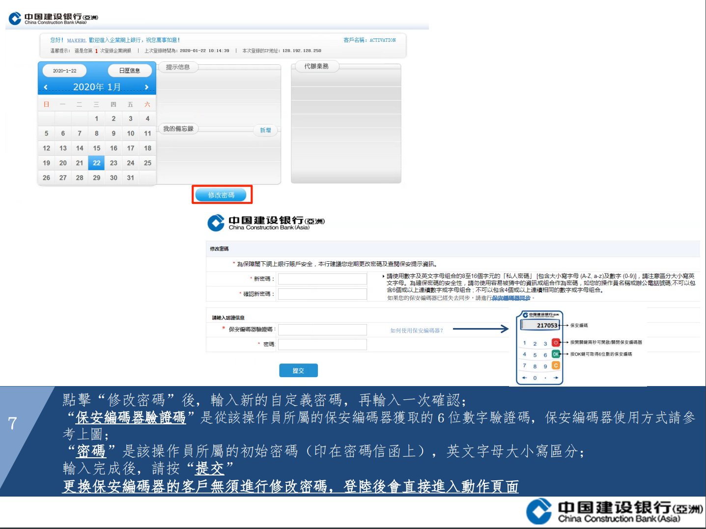Click MAKER1 username in greeting
Viewport: 706px width, 529px height.
pyautogui.click(x=76, y=40)
